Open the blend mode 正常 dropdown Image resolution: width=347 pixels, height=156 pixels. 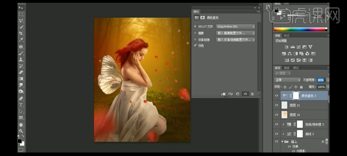click(287, 80)
